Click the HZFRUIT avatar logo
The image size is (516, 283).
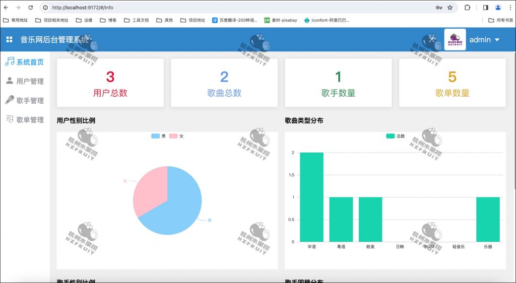455,39
